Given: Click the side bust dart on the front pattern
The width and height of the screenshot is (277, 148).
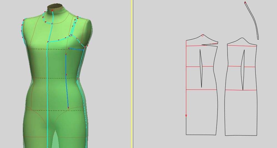Looking at the screenshot, I should pos(210,44).
